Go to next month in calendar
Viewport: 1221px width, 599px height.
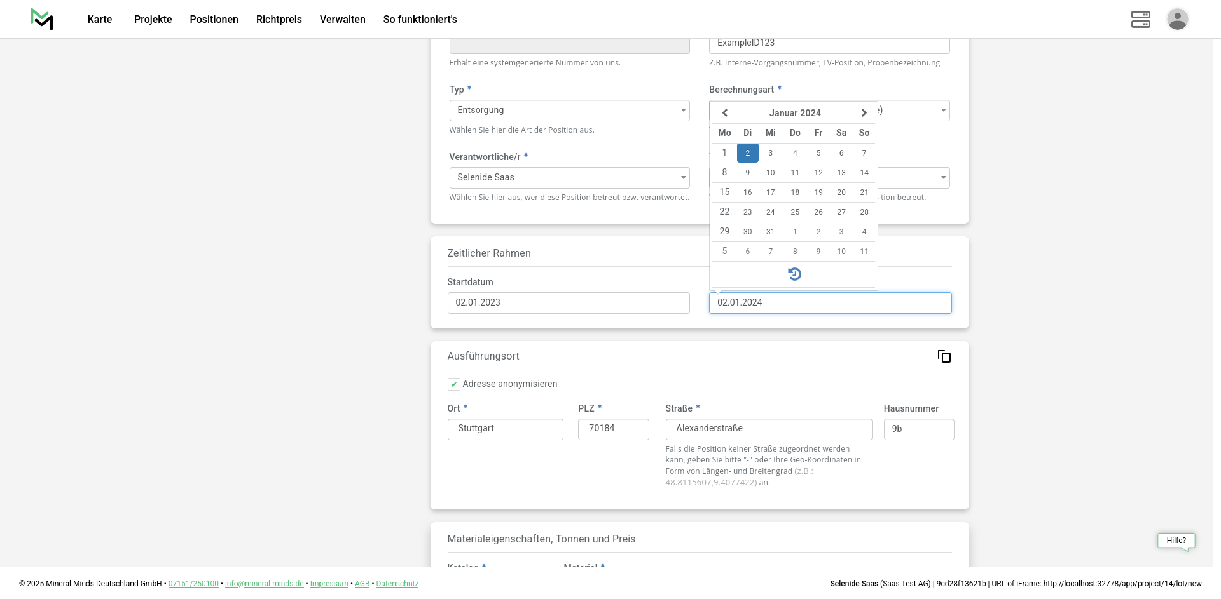[864, 113]
